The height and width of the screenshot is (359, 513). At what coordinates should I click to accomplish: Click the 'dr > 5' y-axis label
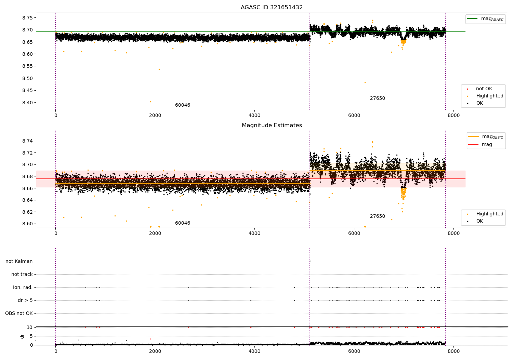click(25, 300)
